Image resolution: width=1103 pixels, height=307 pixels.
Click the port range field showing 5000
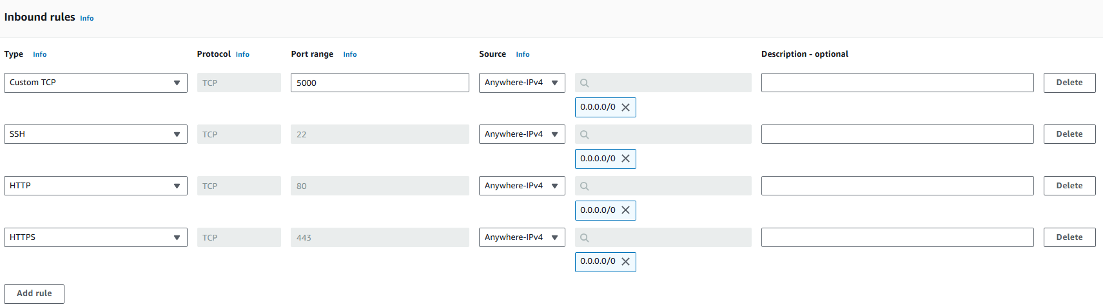click(380, 83)
